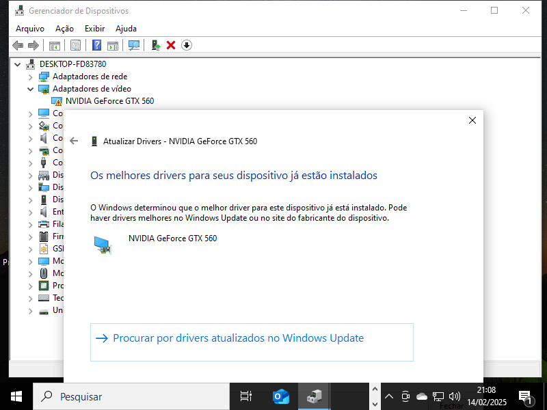Expand the Pro processors node chevron
Viewport: 547px width, 410px height.
[x=30, y=286]
